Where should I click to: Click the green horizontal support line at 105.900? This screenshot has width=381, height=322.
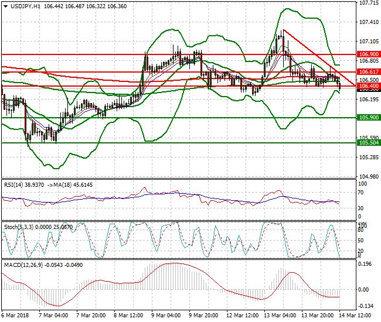pos(176,118)
